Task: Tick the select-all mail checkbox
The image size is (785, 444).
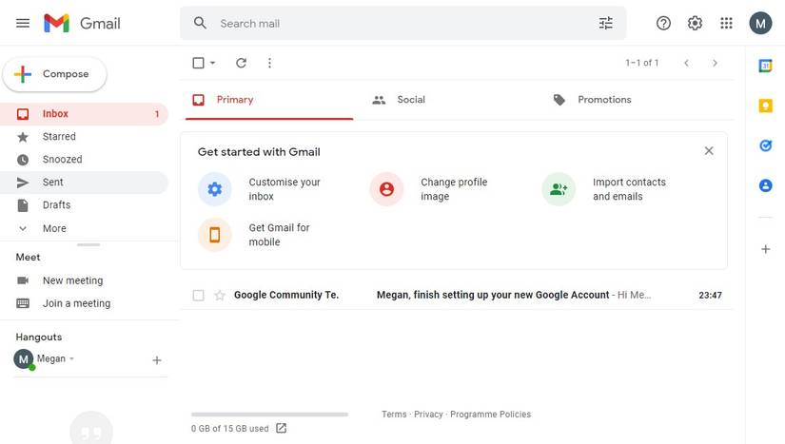Action: (x=198, y=63)
